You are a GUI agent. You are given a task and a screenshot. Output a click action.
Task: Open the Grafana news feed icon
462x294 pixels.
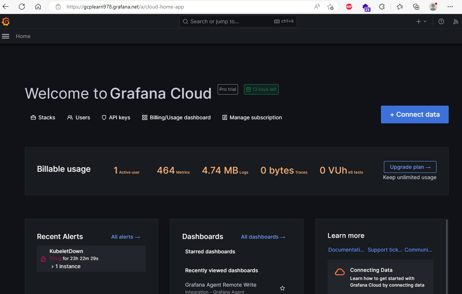click(456, 21)
